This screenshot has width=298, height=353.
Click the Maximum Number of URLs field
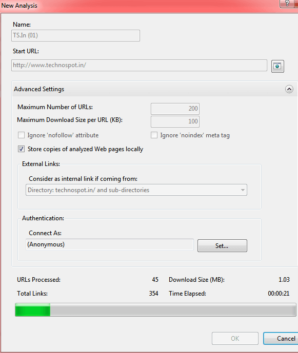(x=175, y=109)
